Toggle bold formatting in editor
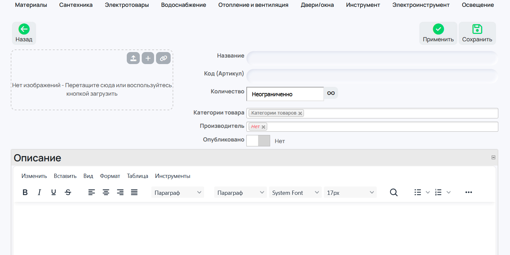Screen dimensions: 510x255 click(25, 192)
